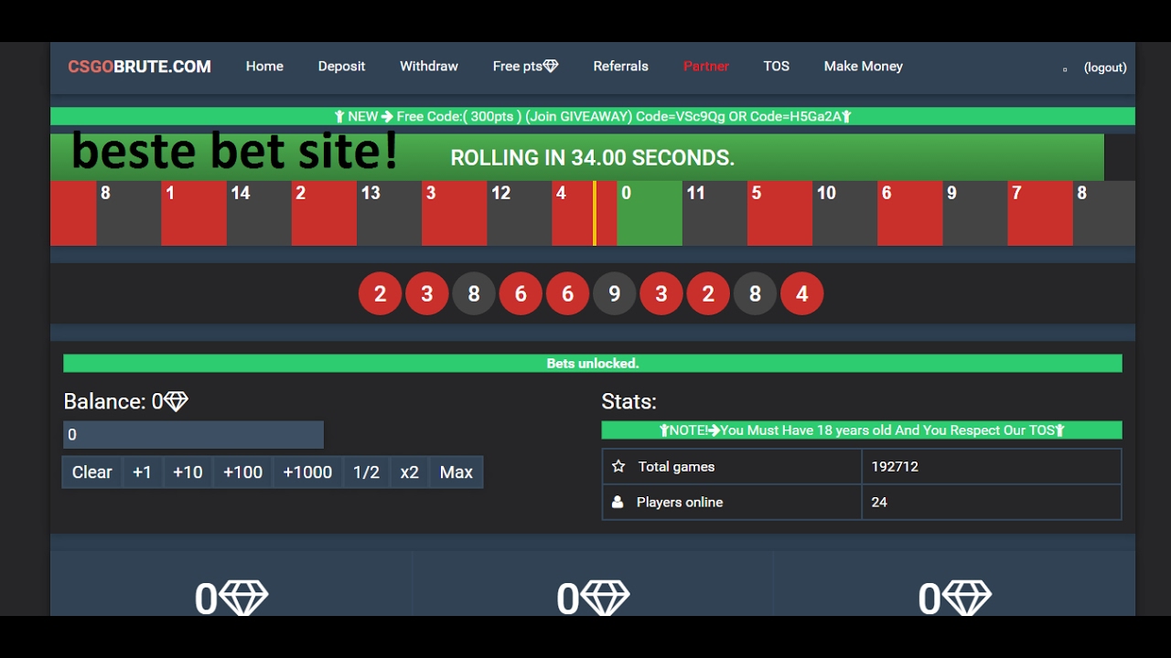This screenshot has height=658, width=1171.
Task: Click the CSGOBRUTE.COM logo
Action: pos(139,67)
